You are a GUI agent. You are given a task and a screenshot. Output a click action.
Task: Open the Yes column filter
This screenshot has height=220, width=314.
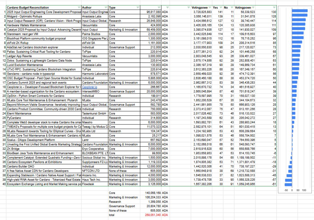pos(221,8)
